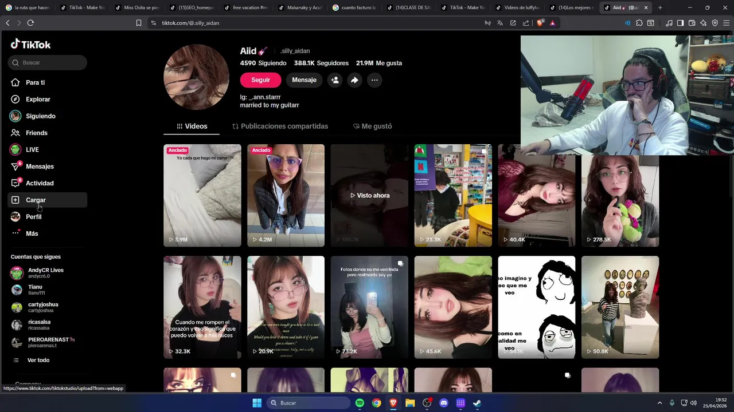Screen dimensions: 734x412
Task: Toggle the browser sidebar panel icon
Action: 680,23
